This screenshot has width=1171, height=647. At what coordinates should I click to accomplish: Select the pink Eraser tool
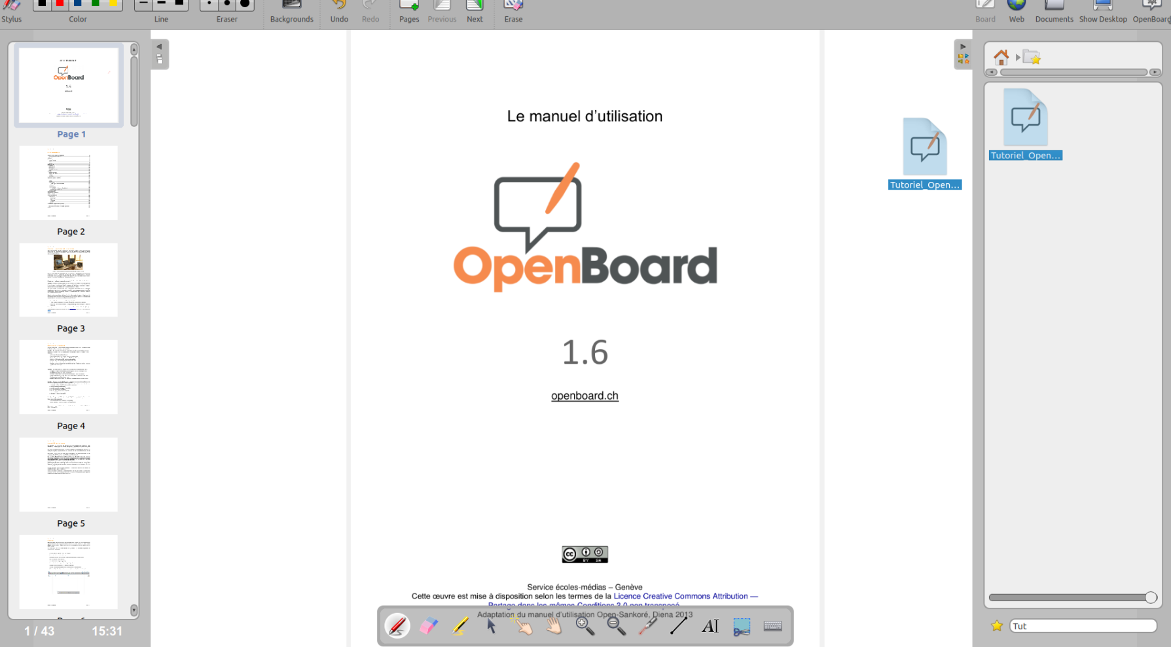pos(429,626)
